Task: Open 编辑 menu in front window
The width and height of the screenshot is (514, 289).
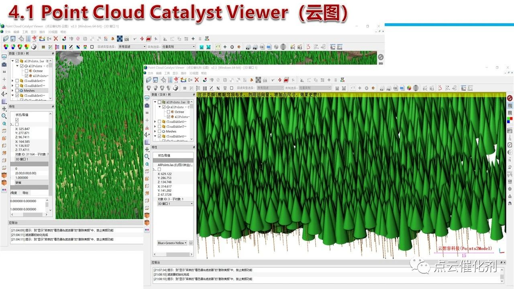Action: coord(159,73)
